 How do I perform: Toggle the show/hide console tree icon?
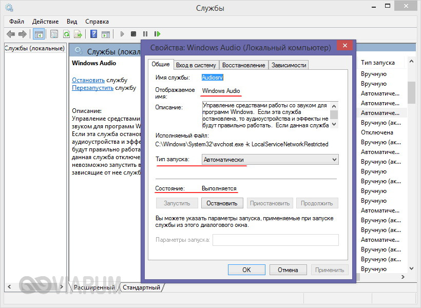(x=38, y=34)
